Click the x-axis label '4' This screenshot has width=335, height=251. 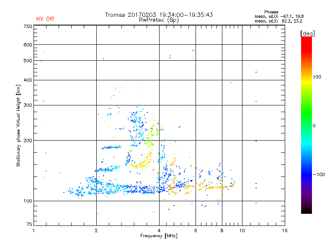[159, 231]
